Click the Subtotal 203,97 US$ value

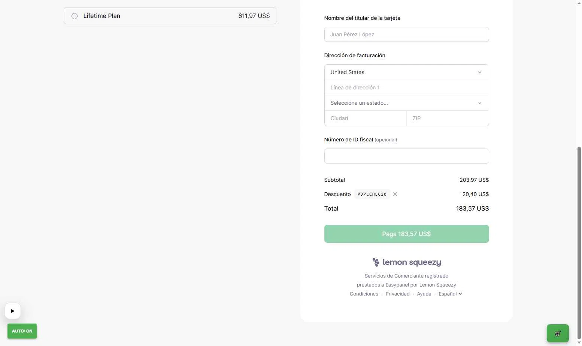(x=474, y=180)
